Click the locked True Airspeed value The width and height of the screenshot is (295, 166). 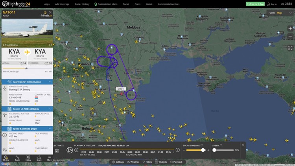click(x=35, y=136)
